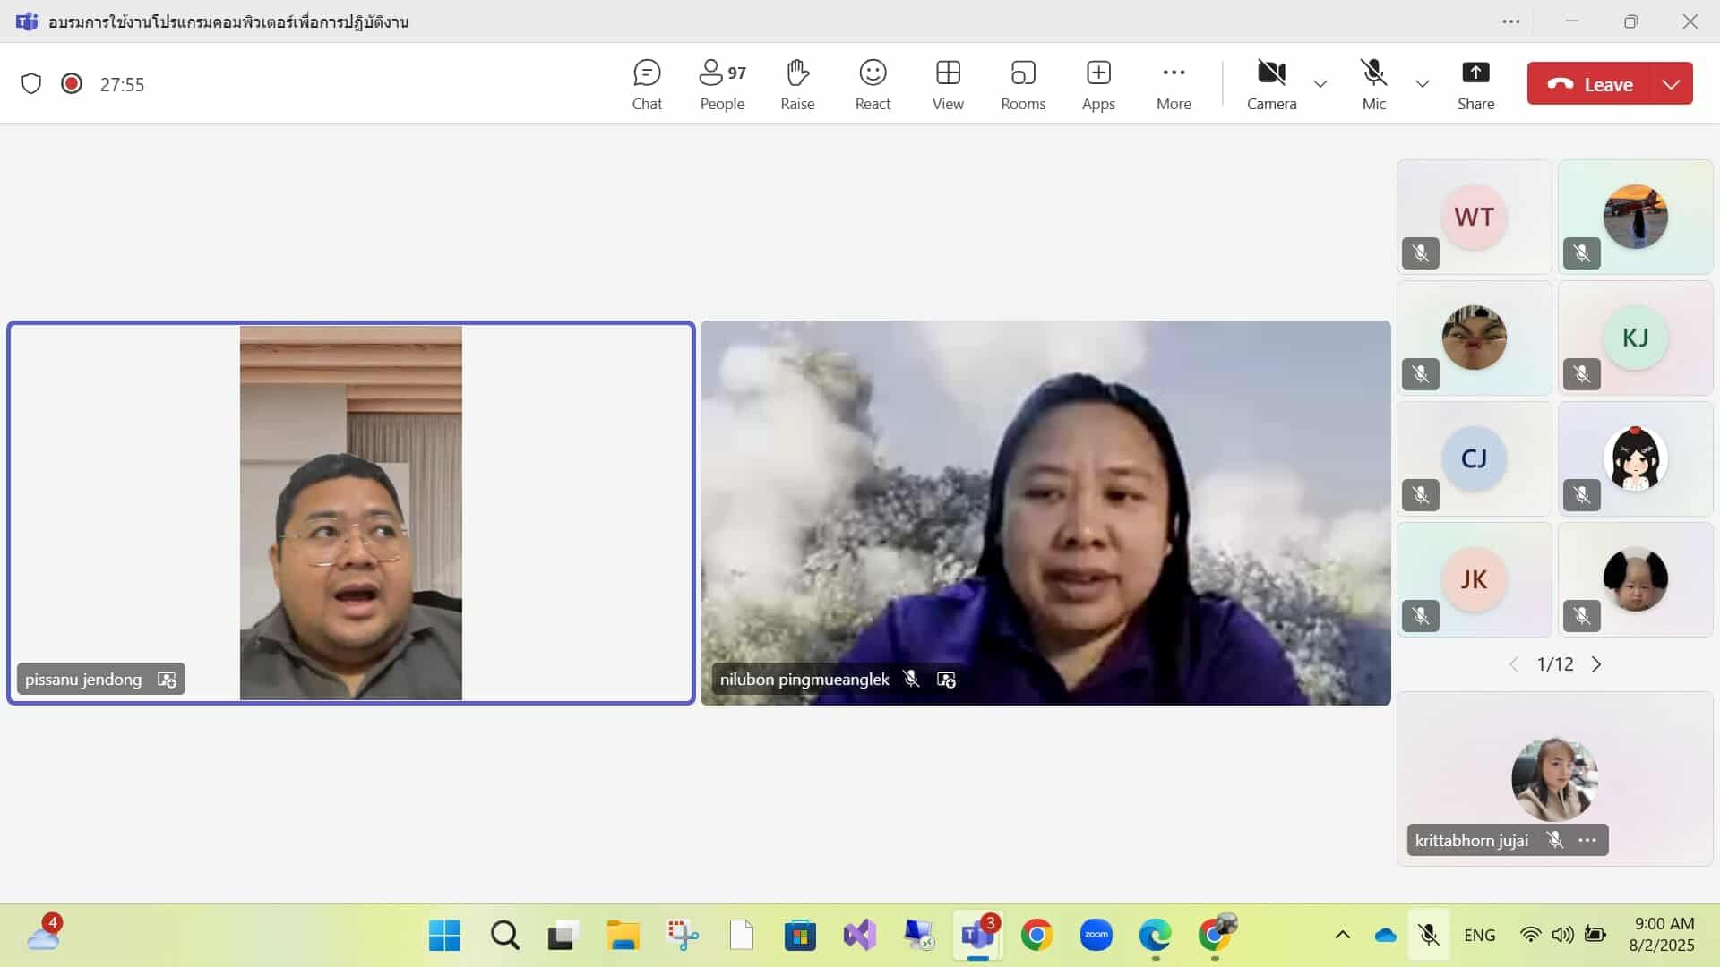This screenshot has height=967, width=1720.
Task: Raise your hand in the meeting
Action: [797, 84]
